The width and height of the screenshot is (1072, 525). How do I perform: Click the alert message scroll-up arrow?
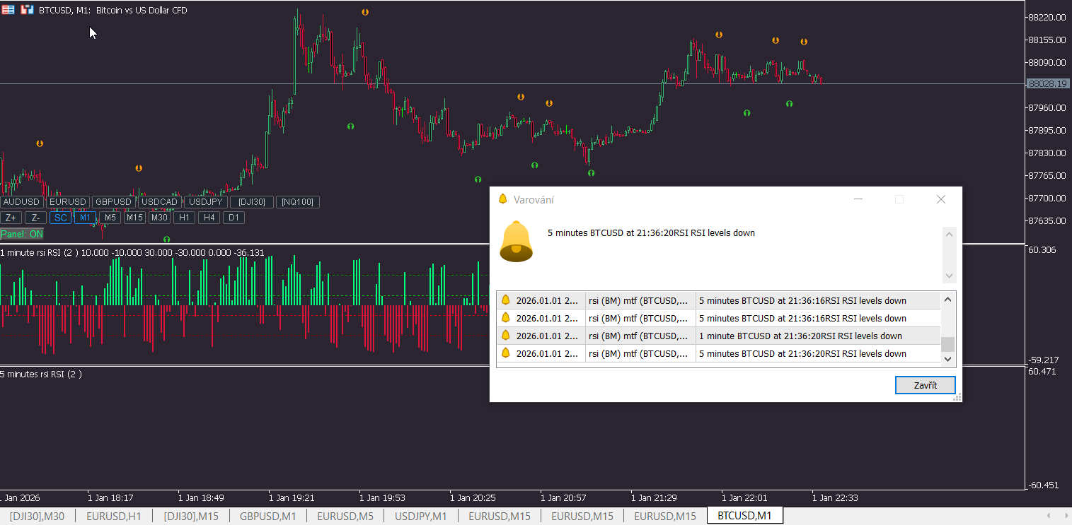(x=950, y=234)
